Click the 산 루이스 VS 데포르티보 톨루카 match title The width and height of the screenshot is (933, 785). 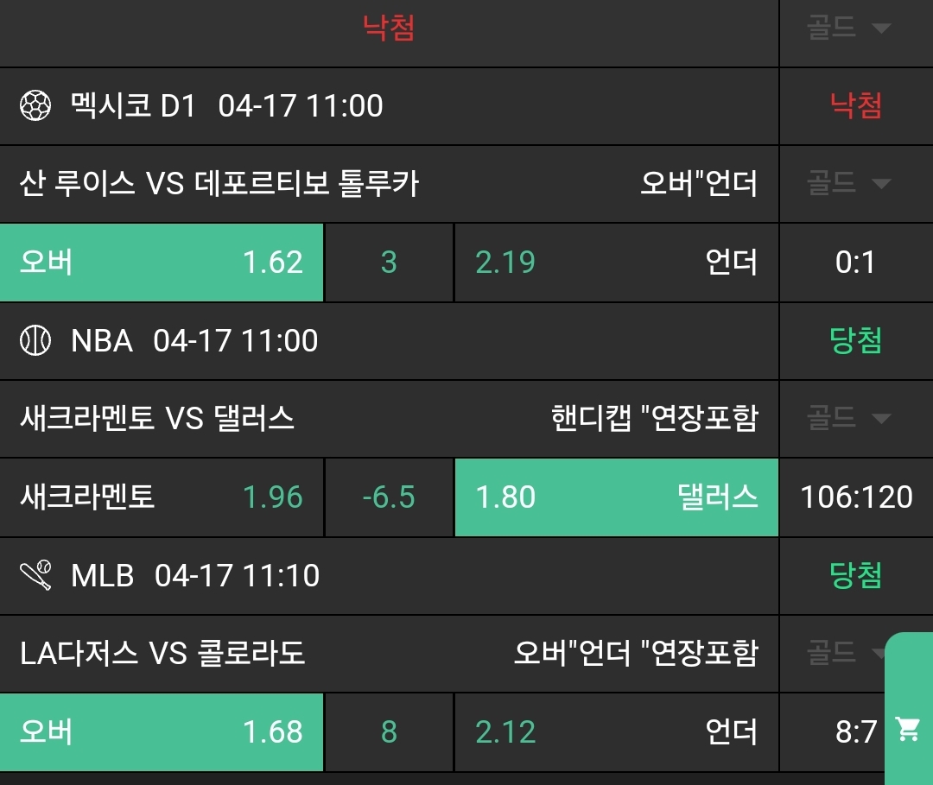(x=219, y=183)
